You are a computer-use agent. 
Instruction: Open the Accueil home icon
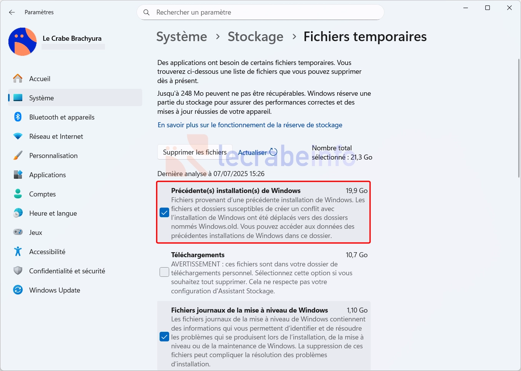pos(18,78)
